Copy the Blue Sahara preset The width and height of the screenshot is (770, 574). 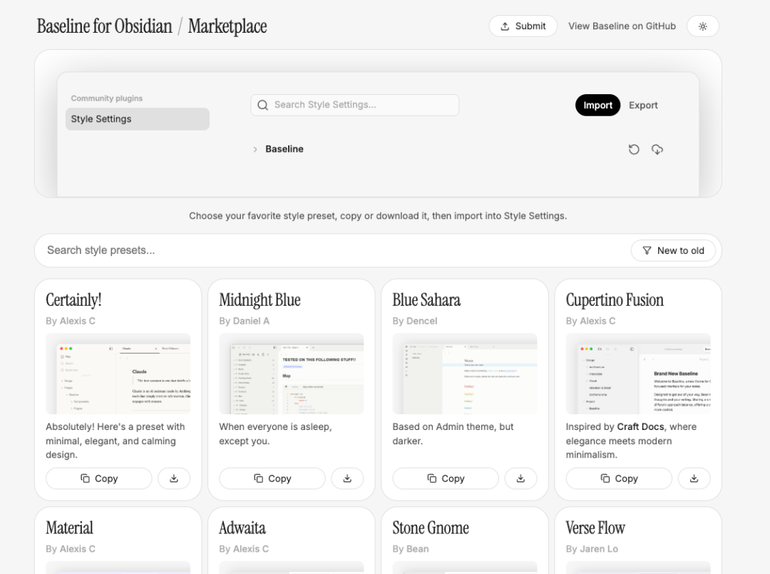[x=446, y=478]
